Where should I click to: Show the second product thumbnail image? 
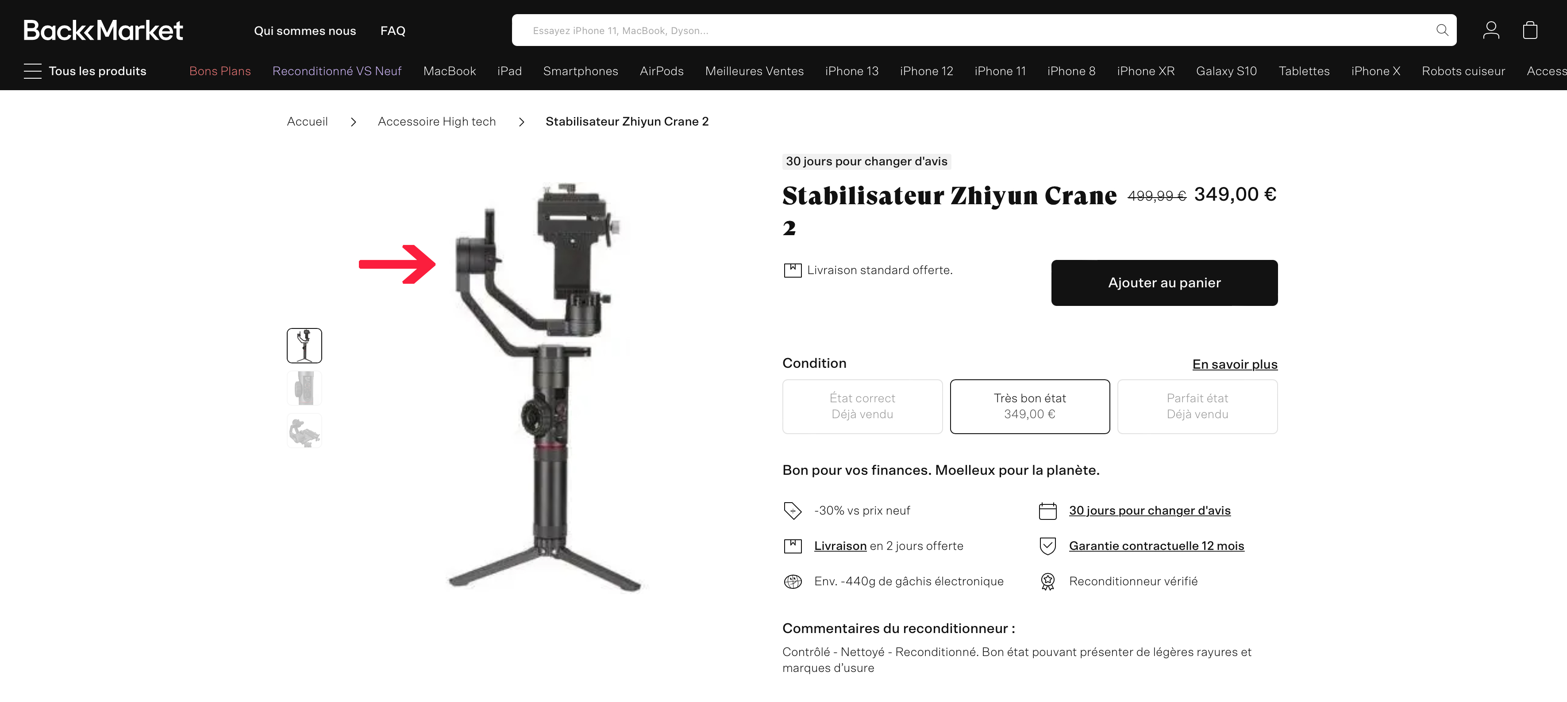pyautogui.click(x=304, y=388)
